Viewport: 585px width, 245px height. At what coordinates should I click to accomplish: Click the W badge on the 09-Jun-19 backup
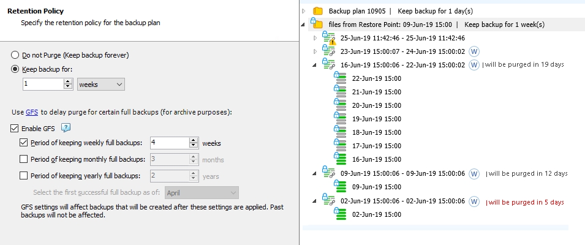pyautogui.click(x=474, y=173)
